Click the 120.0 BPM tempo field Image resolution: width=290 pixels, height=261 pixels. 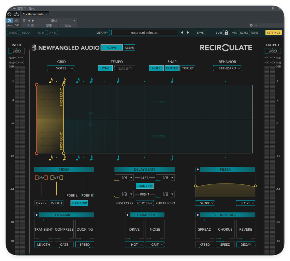point(125,68)
